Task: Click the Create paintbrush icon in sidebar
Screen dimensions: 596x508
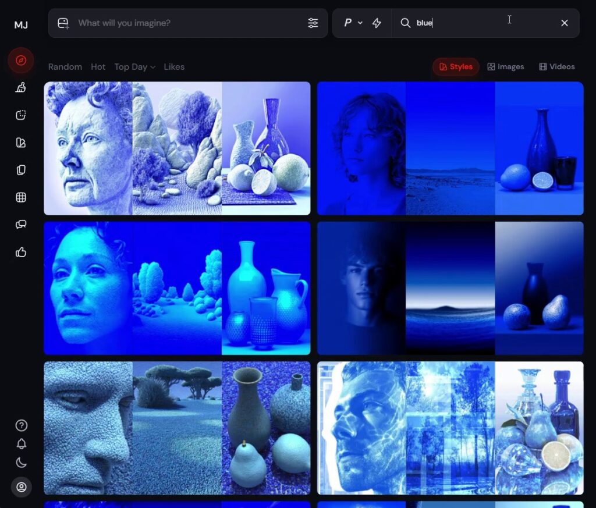Action: [x=21, y=88]
